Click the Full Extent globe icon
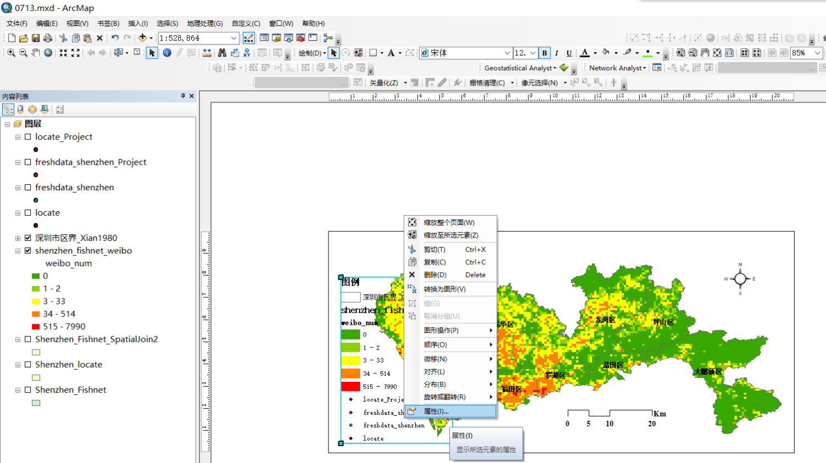Viewport: 826px width, 463px height. pos(48,53)
